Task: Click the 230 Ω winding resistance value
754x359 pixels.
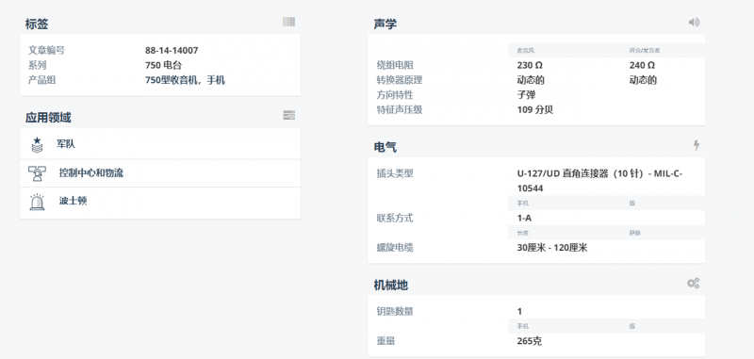Action: click(530, 65)
